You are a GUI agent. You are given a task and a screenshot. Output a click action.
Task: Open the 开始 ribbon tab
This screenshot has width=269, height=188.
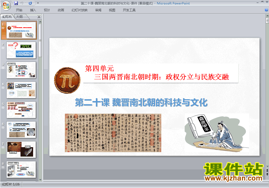tap(19, 10)
